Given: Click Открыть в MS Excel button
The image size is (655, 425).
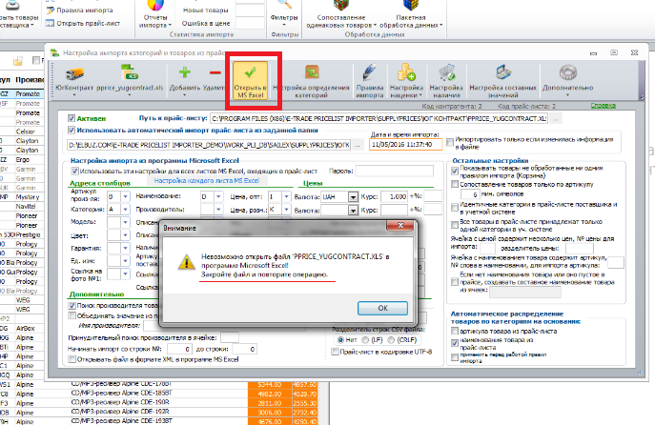Looking at the screenshot, I should 250,81.
